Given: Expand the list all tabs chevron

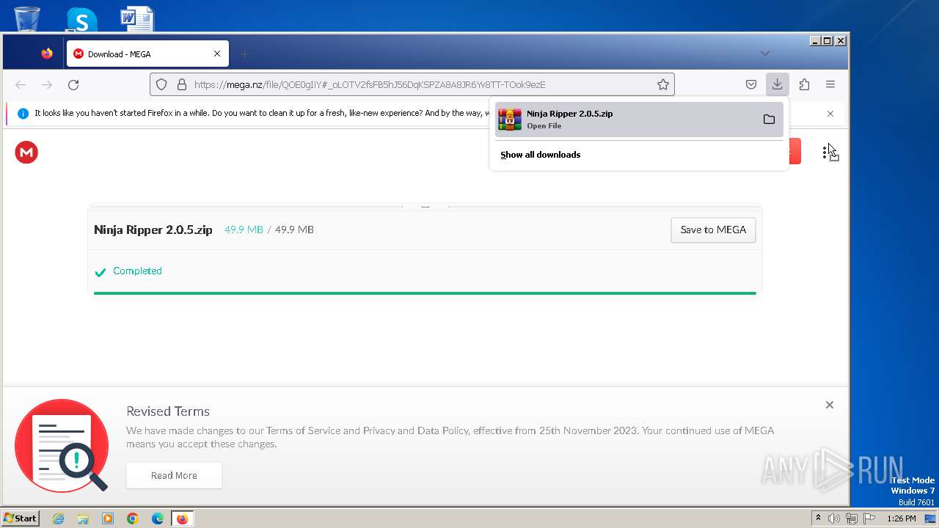Looking at the screenshot, I should pyautogui.click(x=765, y=53).
